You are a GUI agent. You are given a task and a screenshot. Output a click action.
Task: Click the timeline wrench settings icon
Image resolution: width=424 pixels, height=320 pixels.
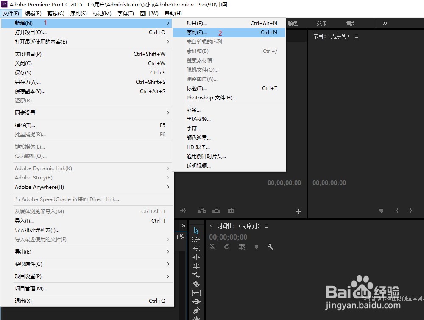point(271,246)
